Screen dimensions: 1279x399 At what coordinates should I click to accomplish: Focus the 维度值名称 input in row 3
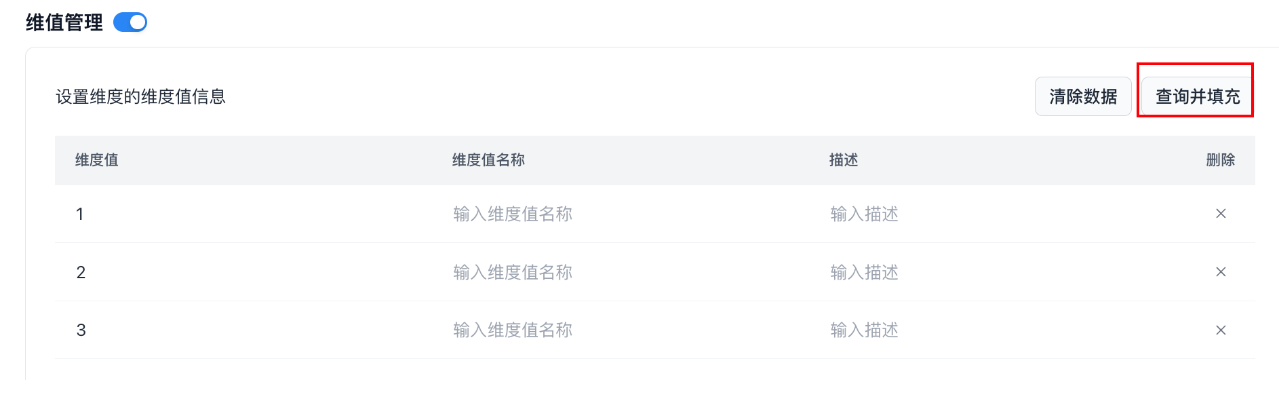click(x=513, y=330)
